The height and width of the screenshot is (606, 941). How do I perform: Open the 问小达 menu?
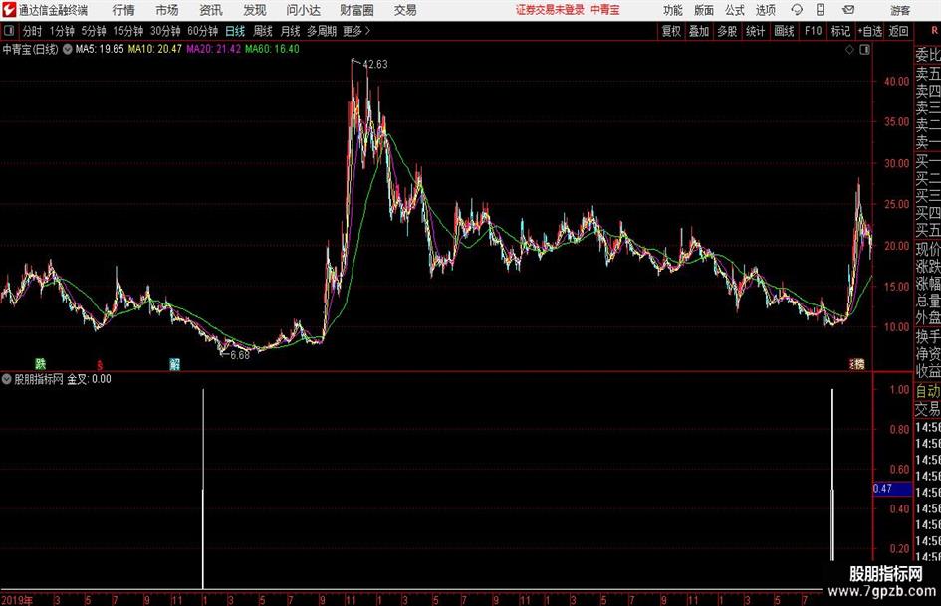pos(303,10)
